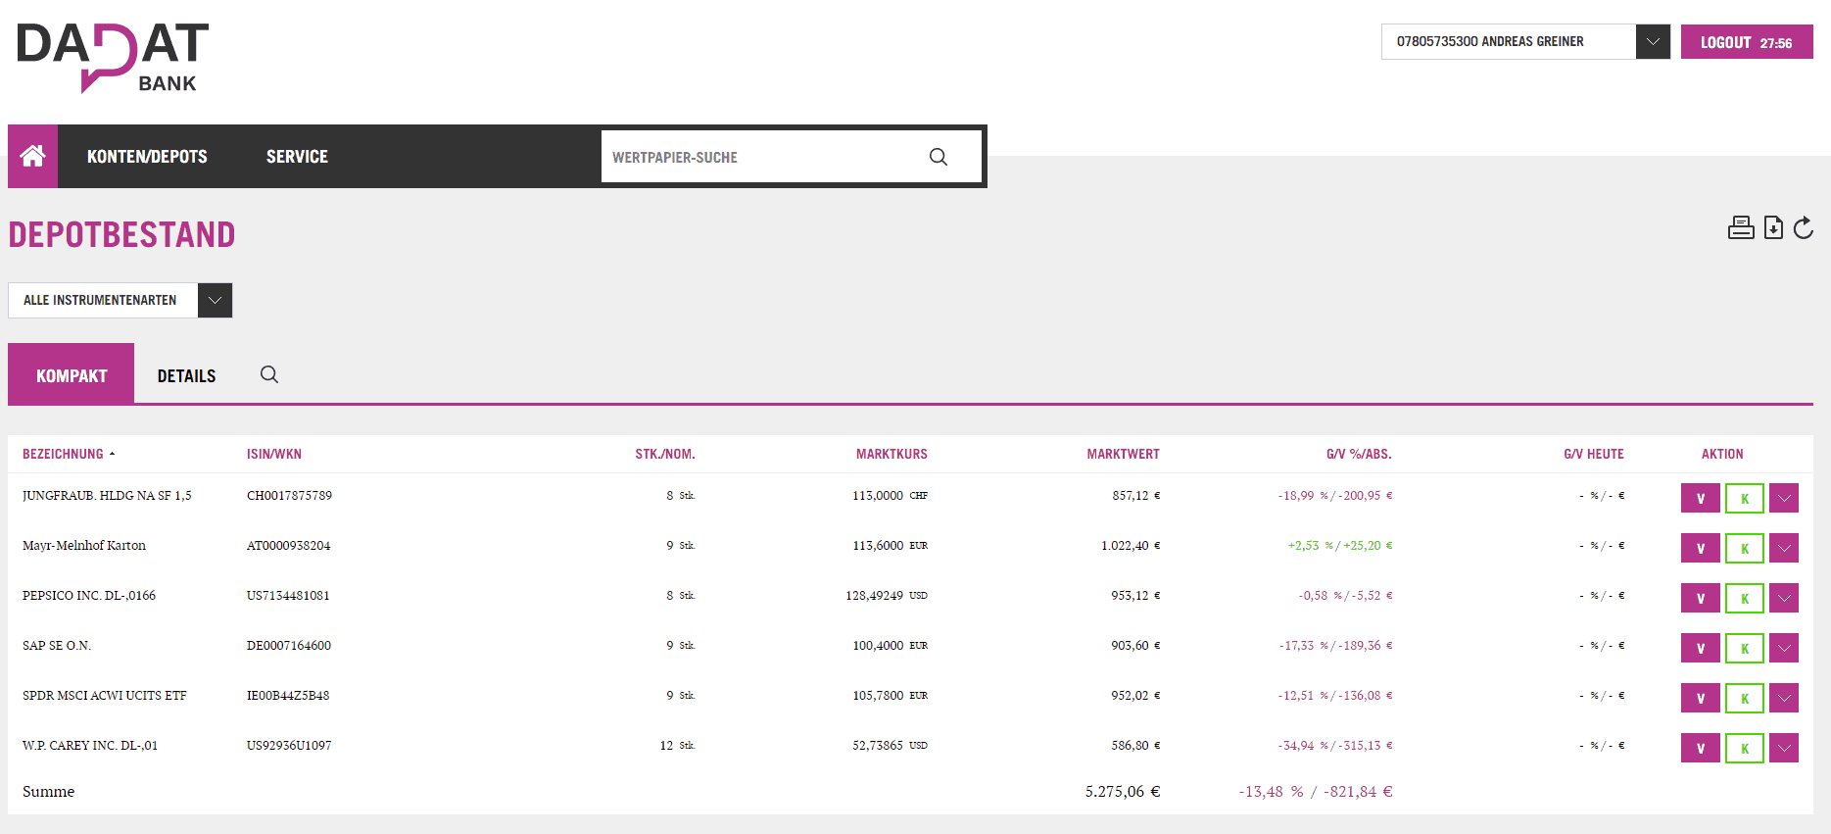This screenshot has height=834, width=1831.
Task: Click market value 1.022,40 €
Action: click(x=1131, y=546)
